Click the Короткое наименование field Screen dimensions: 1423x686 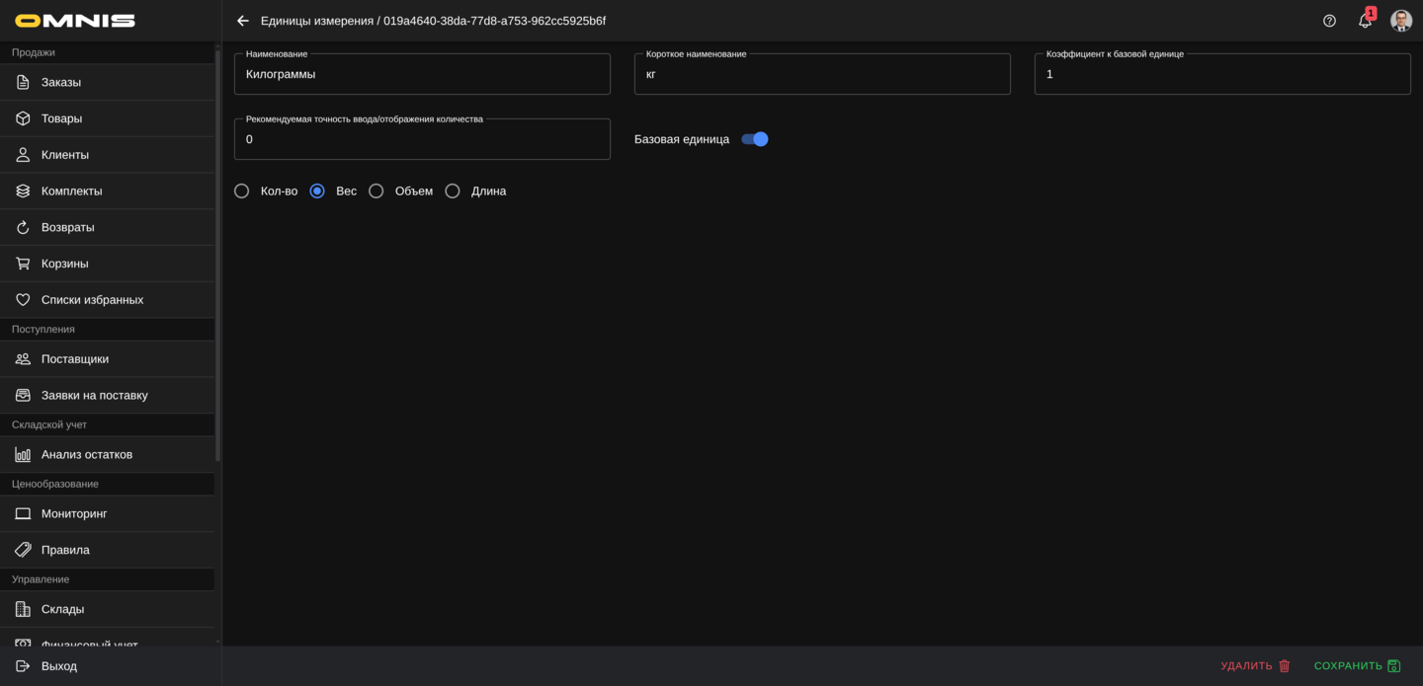(x=822, y=75)
